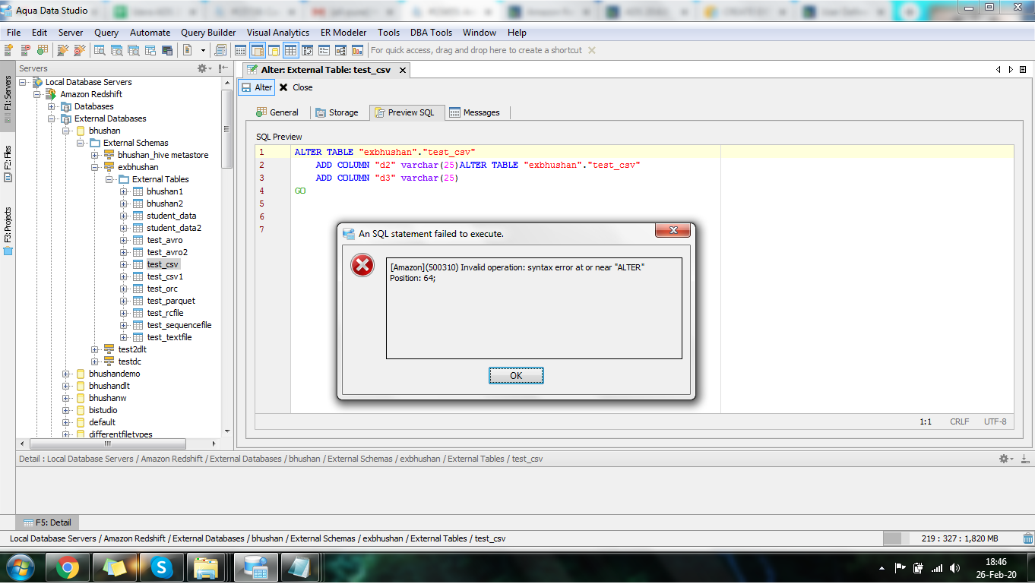
Task: Expand the test2dlt schema node
Action: tap(95, 349)
